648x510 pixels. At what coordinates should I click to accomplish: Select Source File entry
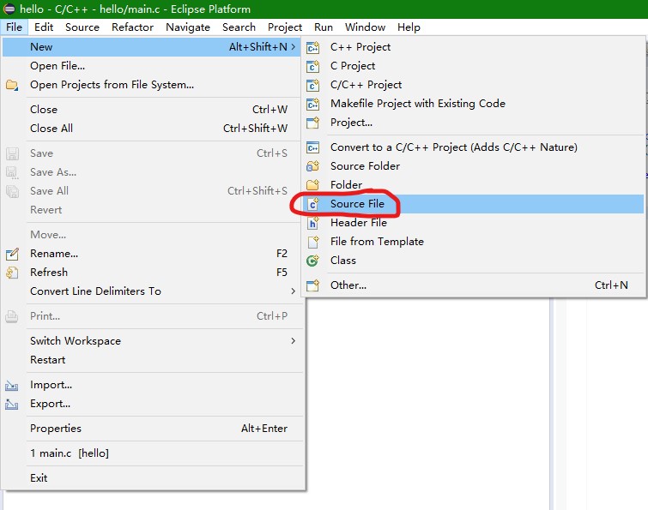tap(473, 204)
